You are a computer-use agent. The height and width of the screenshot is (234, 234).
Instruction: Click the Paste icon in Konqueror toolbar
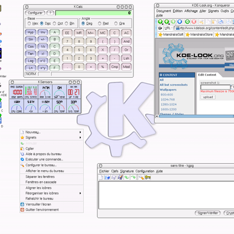(214, 22)
